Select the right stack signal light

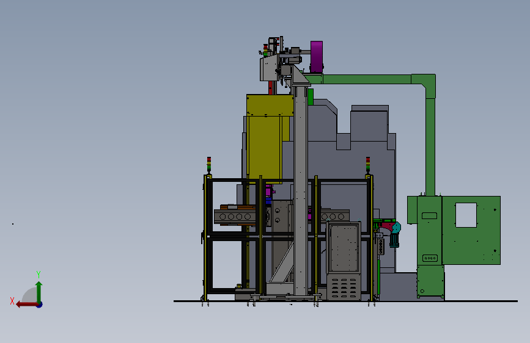pos(368,165)
